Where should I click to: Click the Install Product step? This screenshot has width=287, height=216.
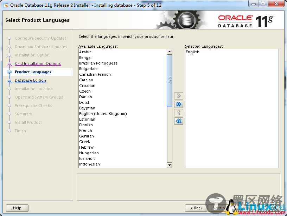point(28,122)
